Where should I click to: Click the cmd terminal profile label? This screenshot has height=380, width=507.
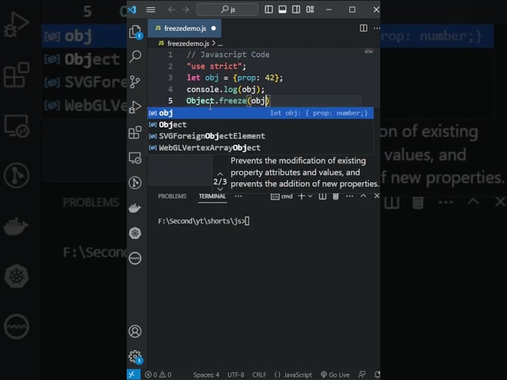pyautogui.click(x=282, y=196)
